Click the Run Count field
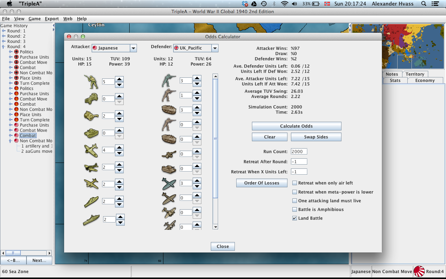This screenshot has height=279, width=446. (x=299, y=151)
